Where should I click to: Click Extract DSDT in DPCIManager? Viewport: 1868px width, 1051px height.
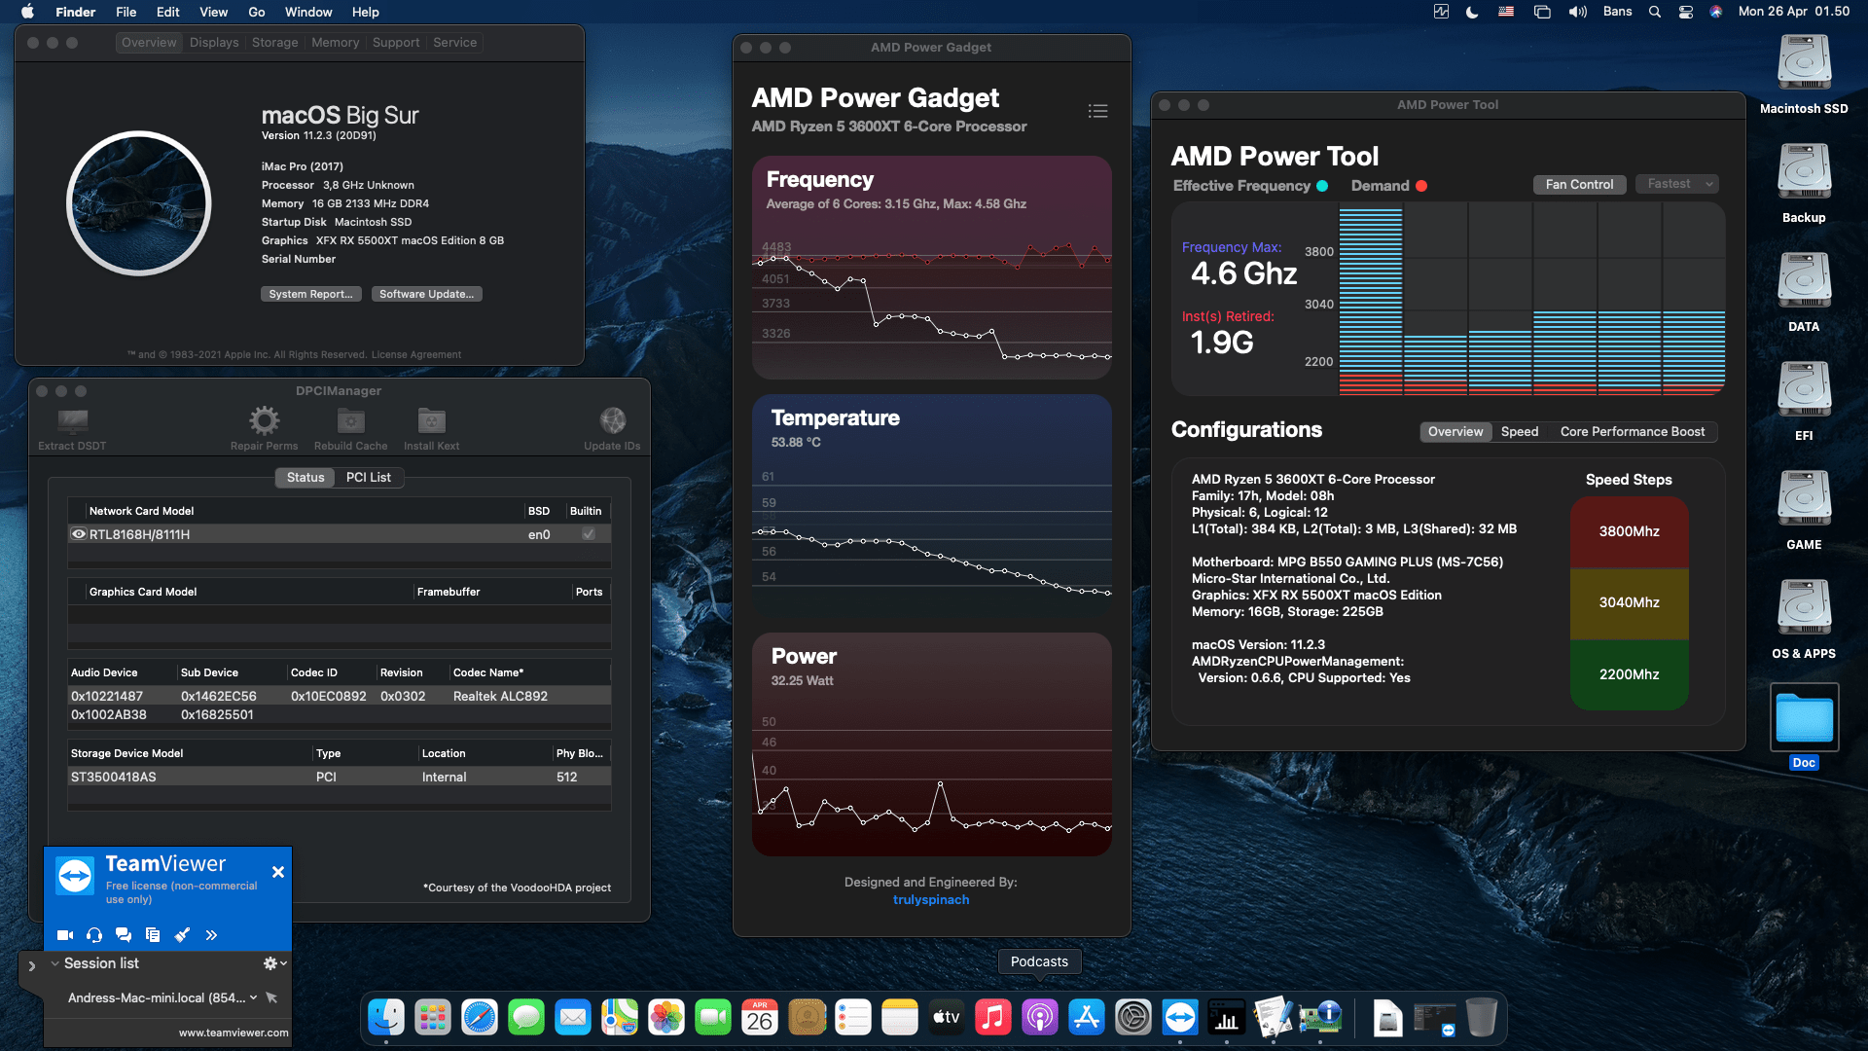tap(72, 429)
